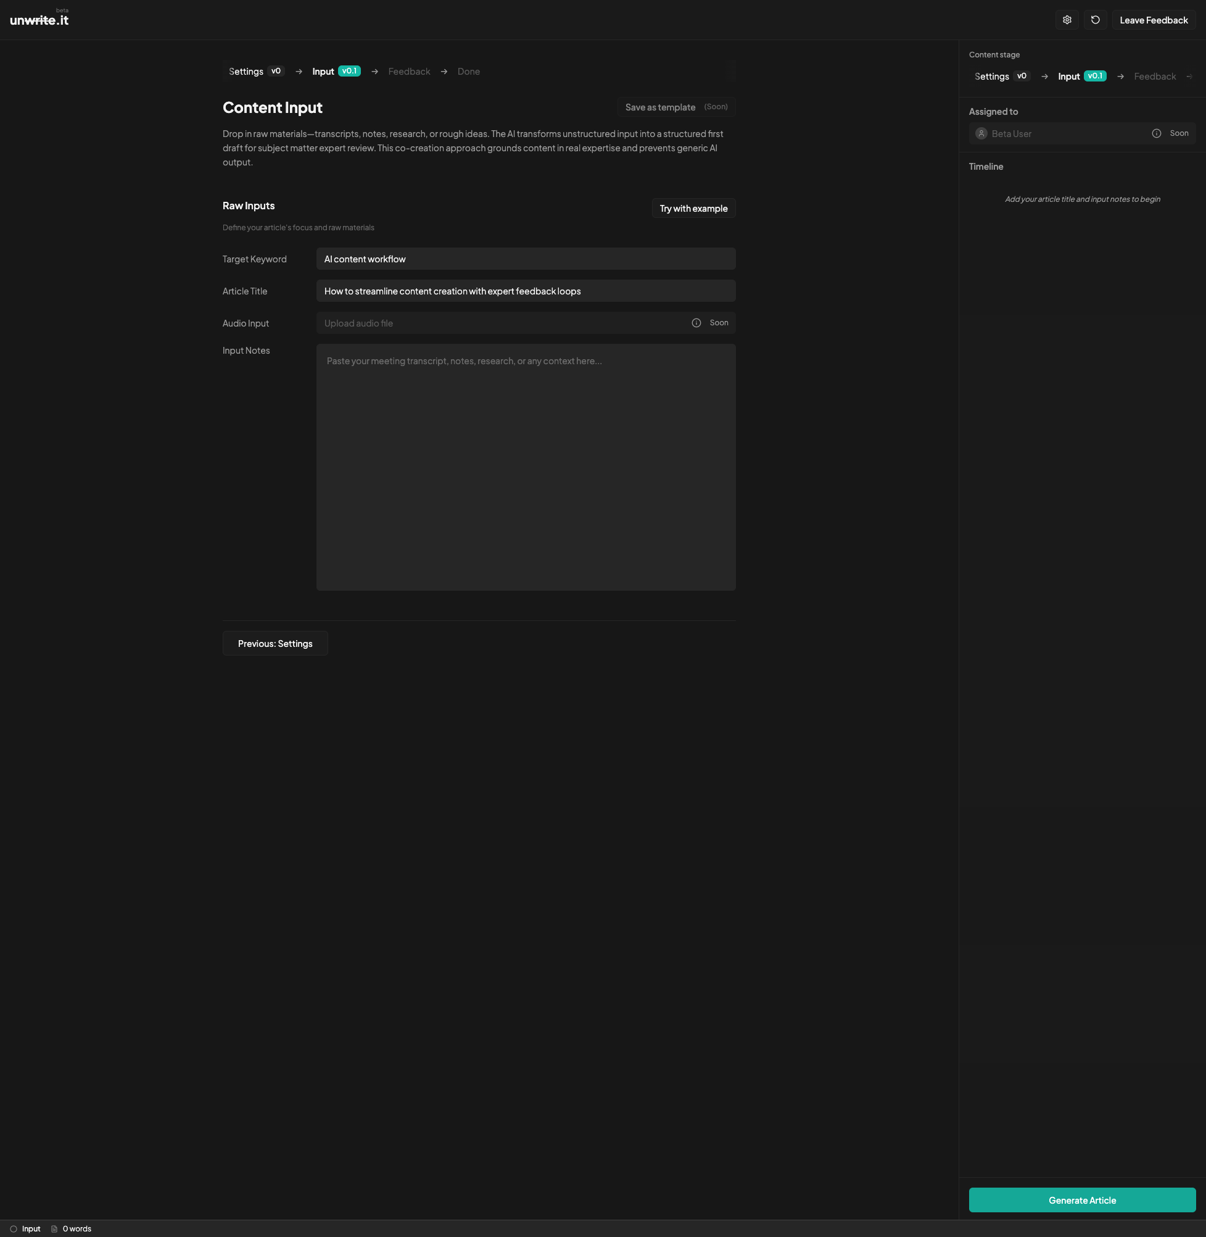Image resolution: width=1206 pixels, height=1237 pixels.
Task: Click the Input status circle icon in footer
Action: pos(14,1229)
